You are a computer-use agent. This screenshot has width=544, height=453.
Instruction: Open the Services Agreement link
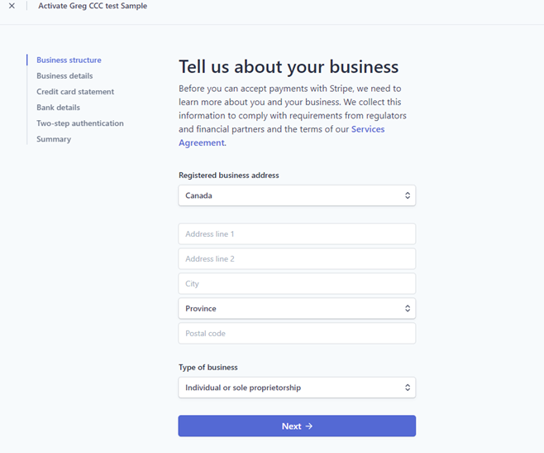pos(367,129)
